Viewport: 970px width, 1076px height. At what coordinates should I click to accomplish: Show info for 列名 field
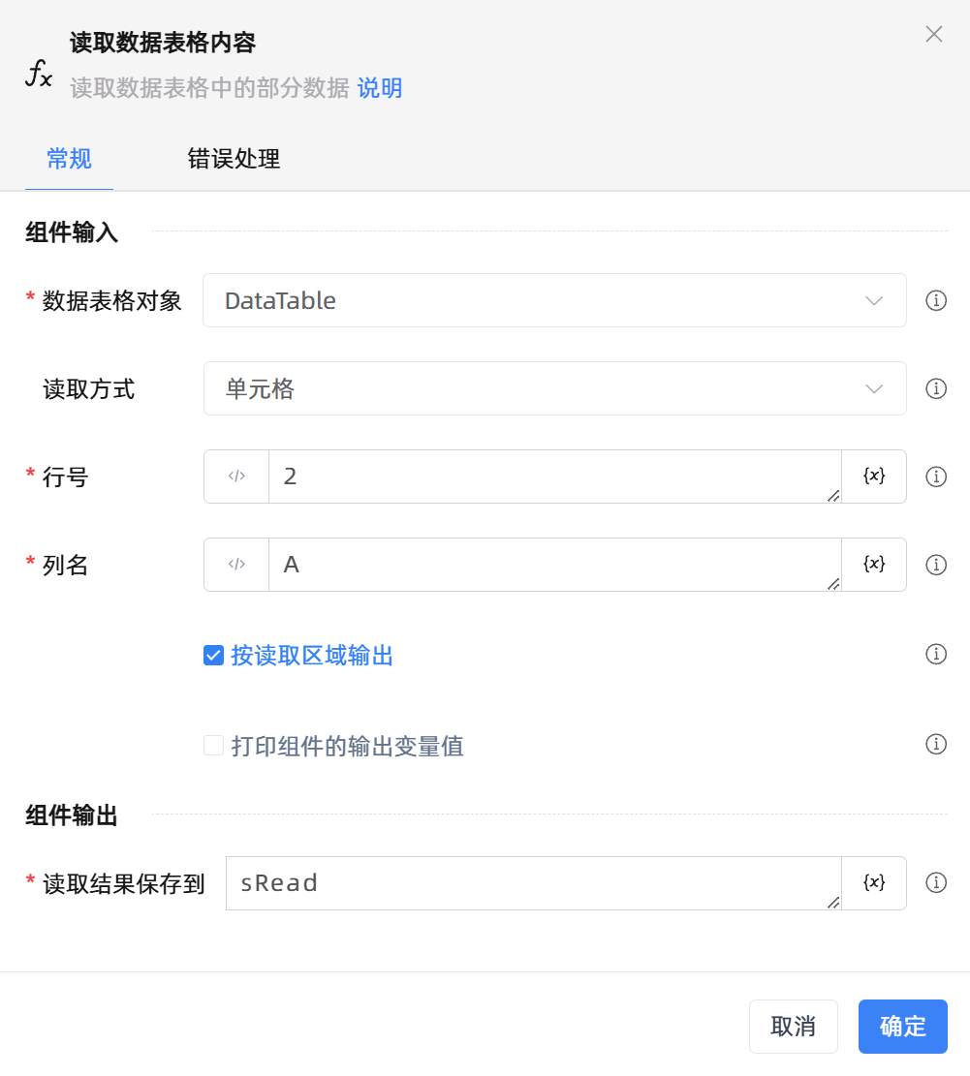coord(936,565)
